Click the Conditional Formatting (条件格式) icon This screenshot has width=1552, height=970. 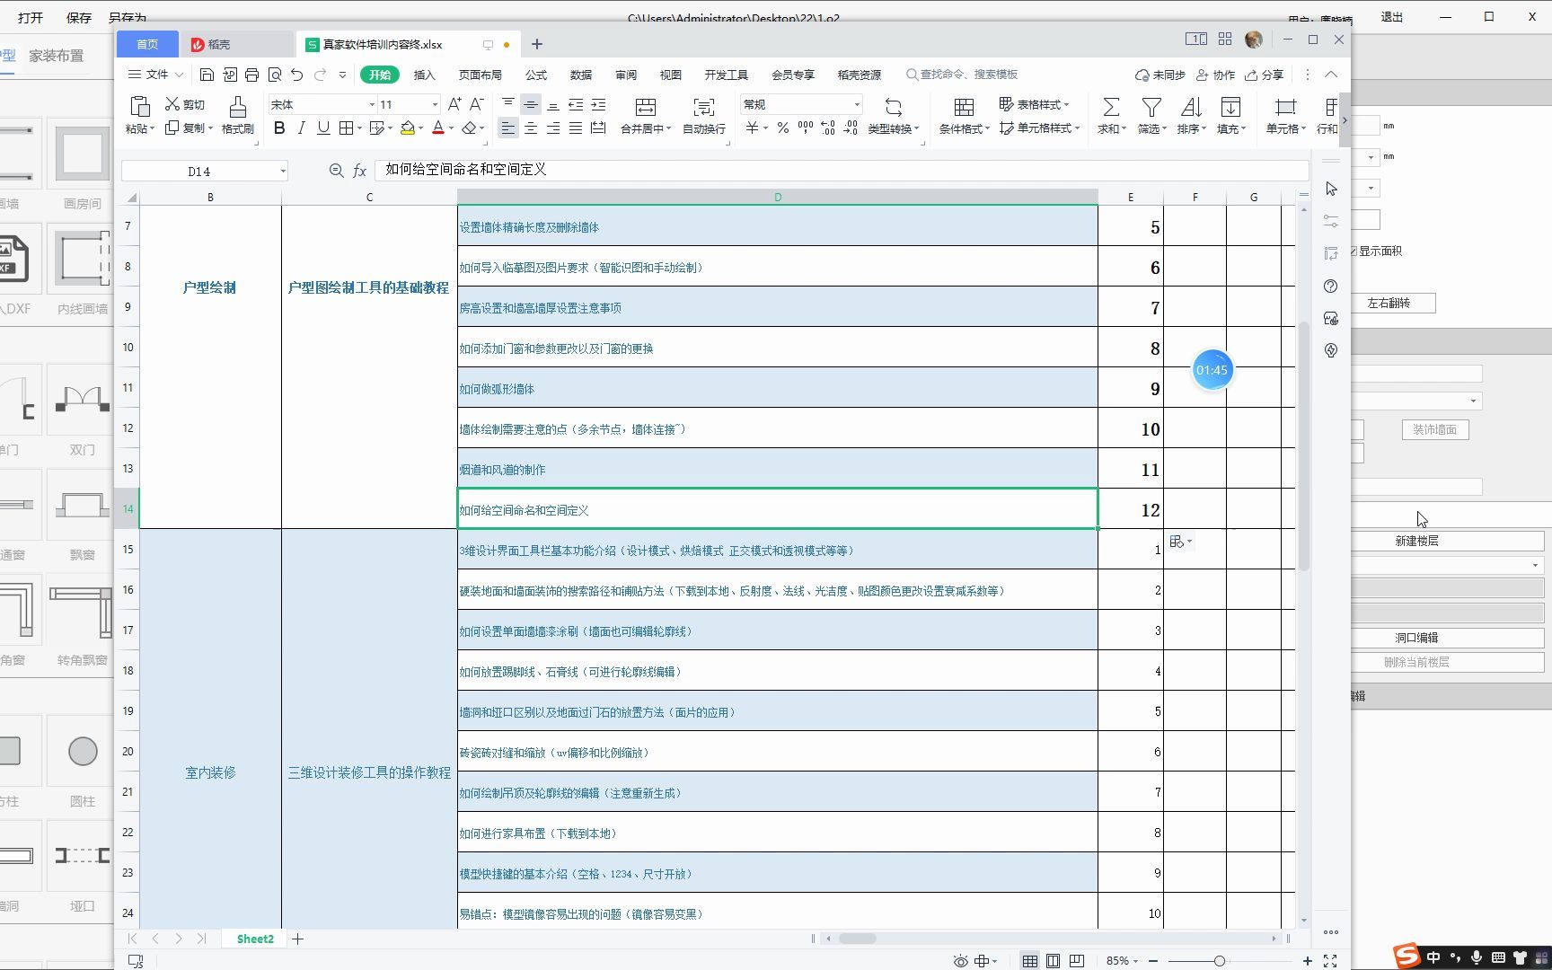(x=964, y=107)
